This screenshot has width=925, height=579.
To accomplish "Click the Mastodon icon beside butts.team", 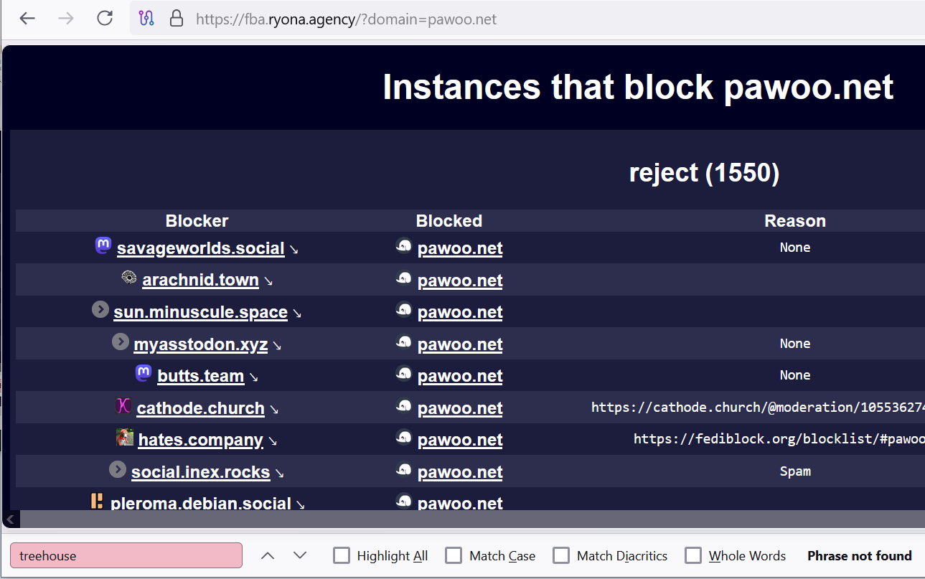I will click(x=144, y=373).
